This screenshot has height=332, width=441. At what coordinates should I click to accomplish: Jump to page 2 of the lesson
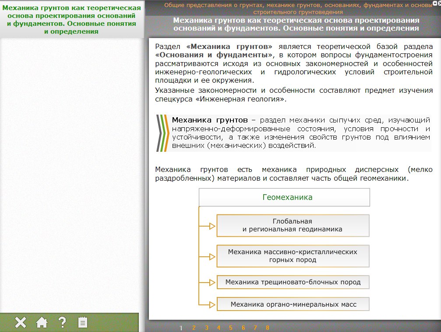pyautogui.click(x=194, y=328)
